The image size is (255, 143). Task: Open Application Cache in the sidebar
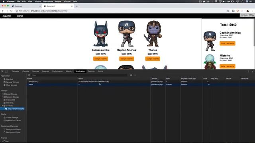pyautogui.click(x=13, y=120)
